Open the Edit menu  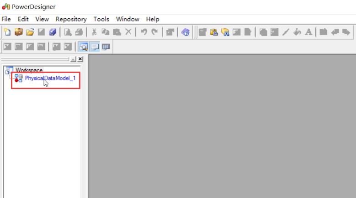[x=23, y=19]
